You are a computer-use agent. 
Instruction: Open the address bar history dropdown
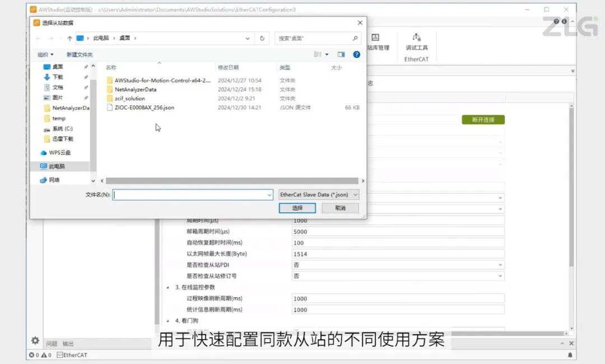248,38
